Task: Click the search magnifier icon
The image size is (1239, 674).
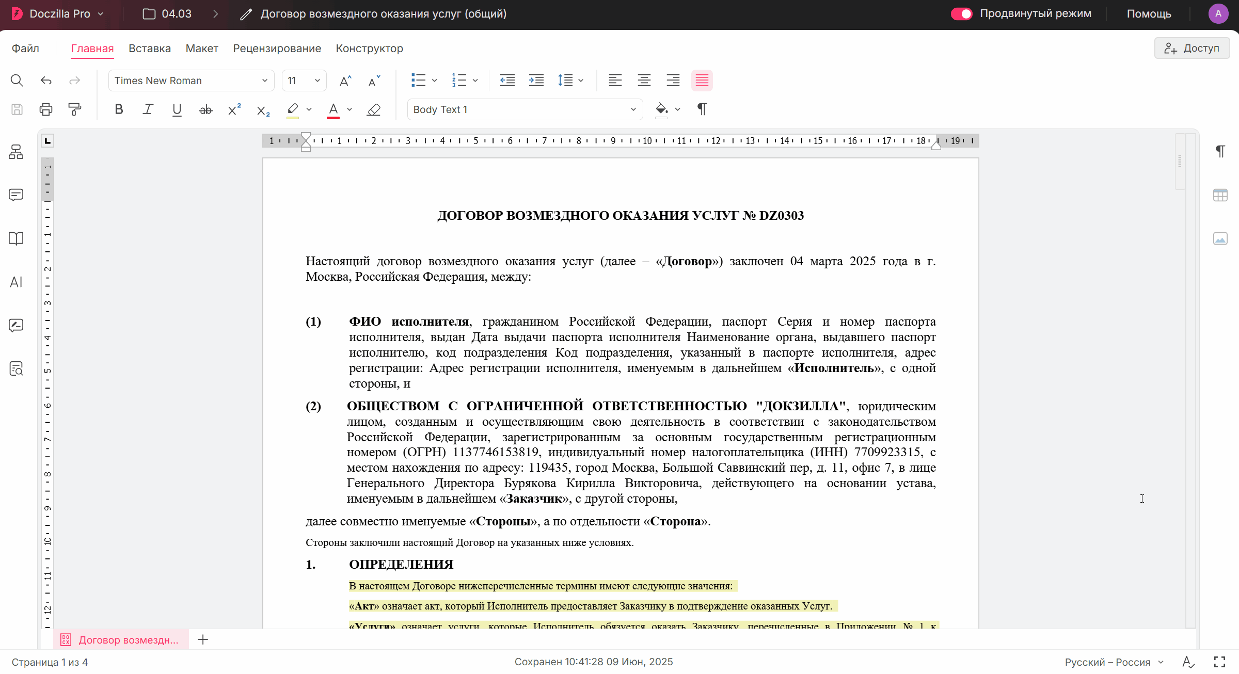Action: [17, 81]
